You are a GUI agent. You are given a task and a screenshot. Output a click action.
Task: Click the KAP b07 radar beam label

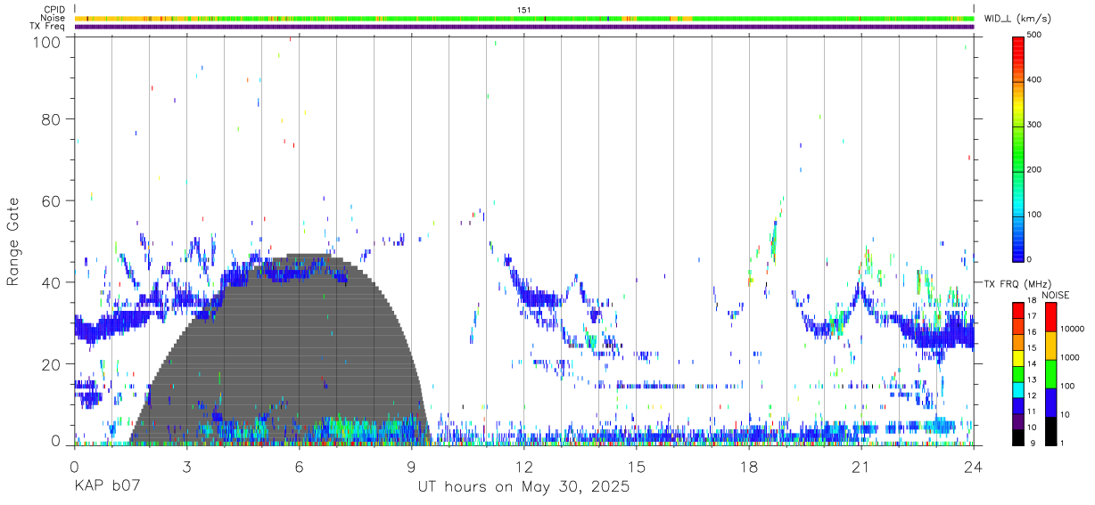coord(107,487)
